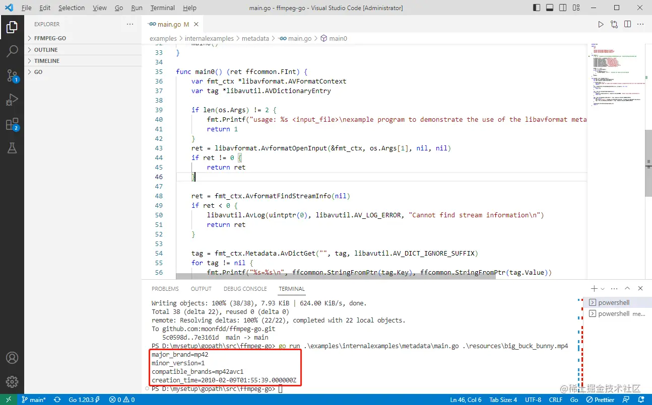The width and height of the screenshot is (652, 405).
Task: Open changes compare icon in editor toolbar
Action: [614, 24]
